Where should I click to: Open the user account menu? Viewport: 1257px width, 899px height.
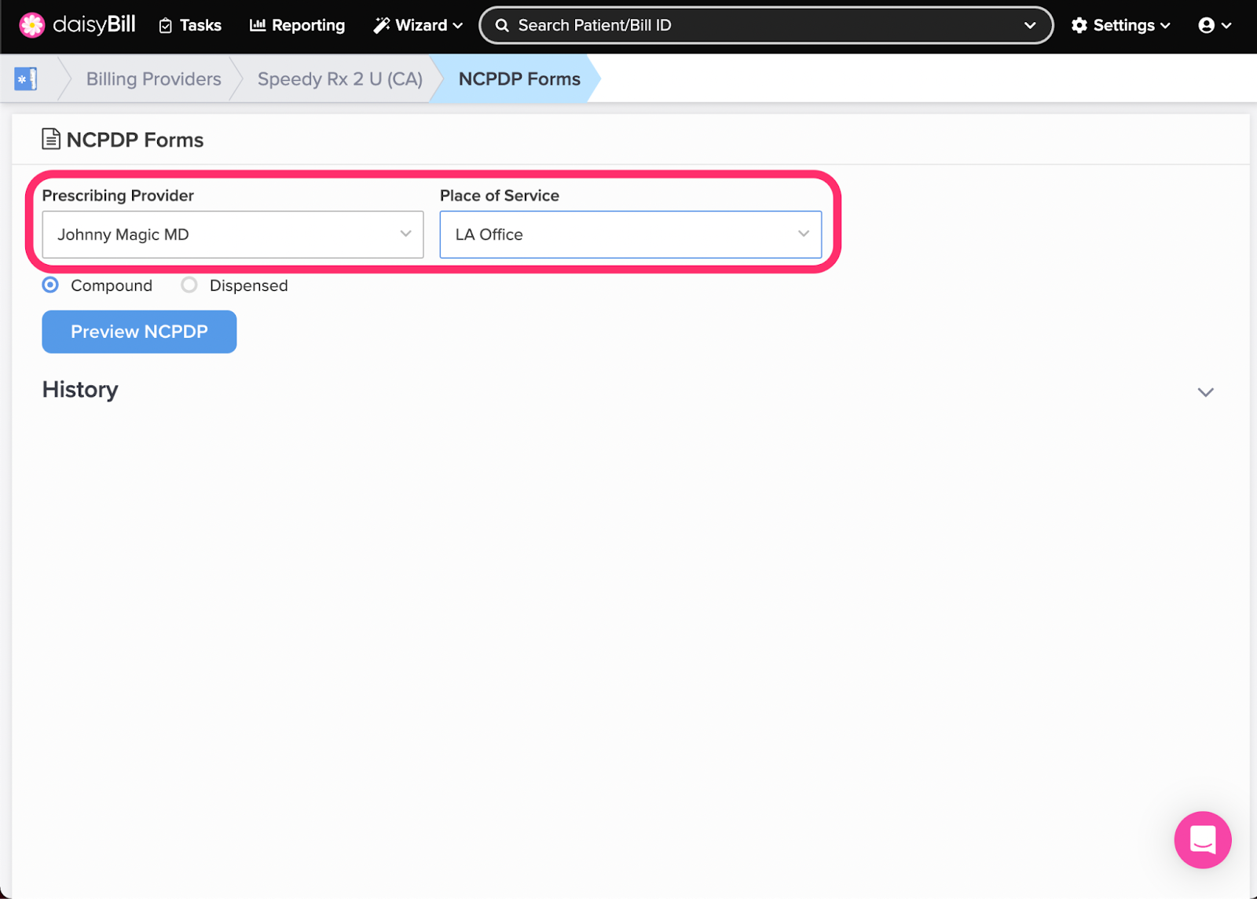[x=1215, y=25]
